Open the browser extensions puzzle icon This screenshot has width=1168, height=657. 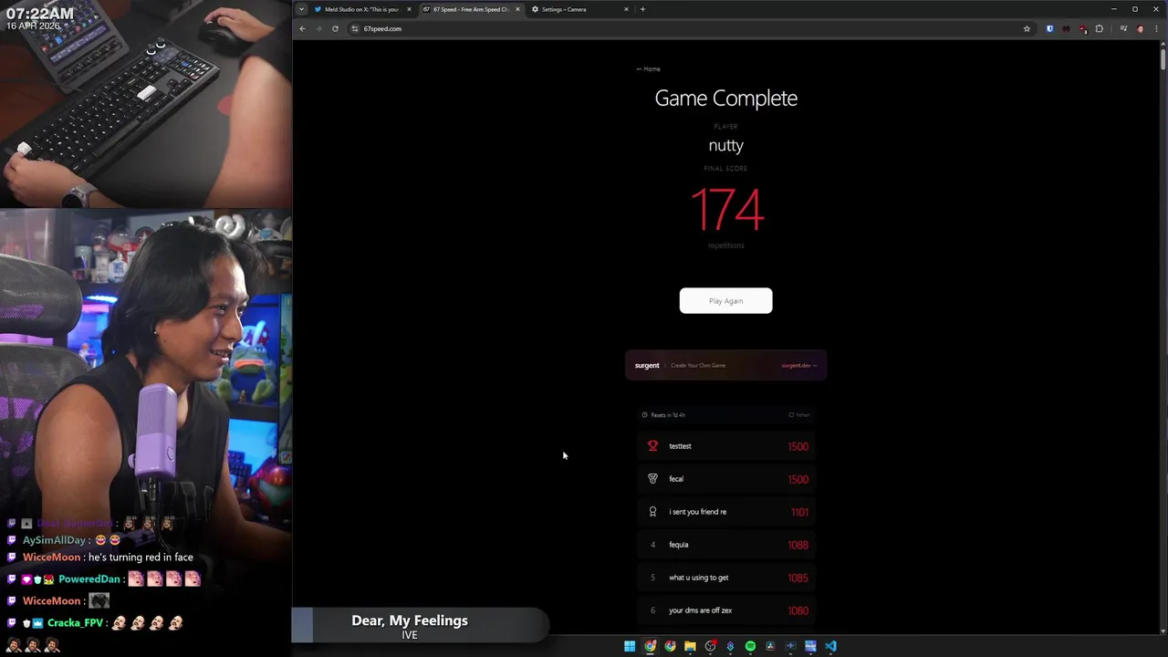click(x=1099, y=28)
